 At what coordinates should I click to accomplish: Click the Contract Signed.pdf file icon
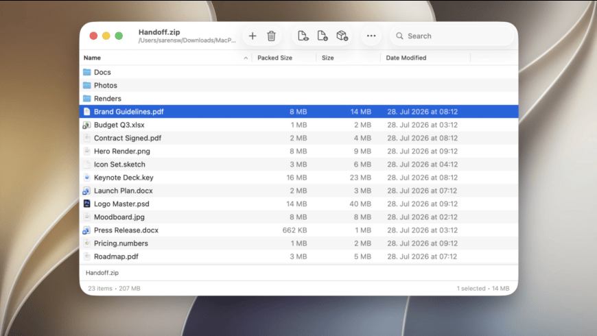pyautogui.click(x=87, y=138)
